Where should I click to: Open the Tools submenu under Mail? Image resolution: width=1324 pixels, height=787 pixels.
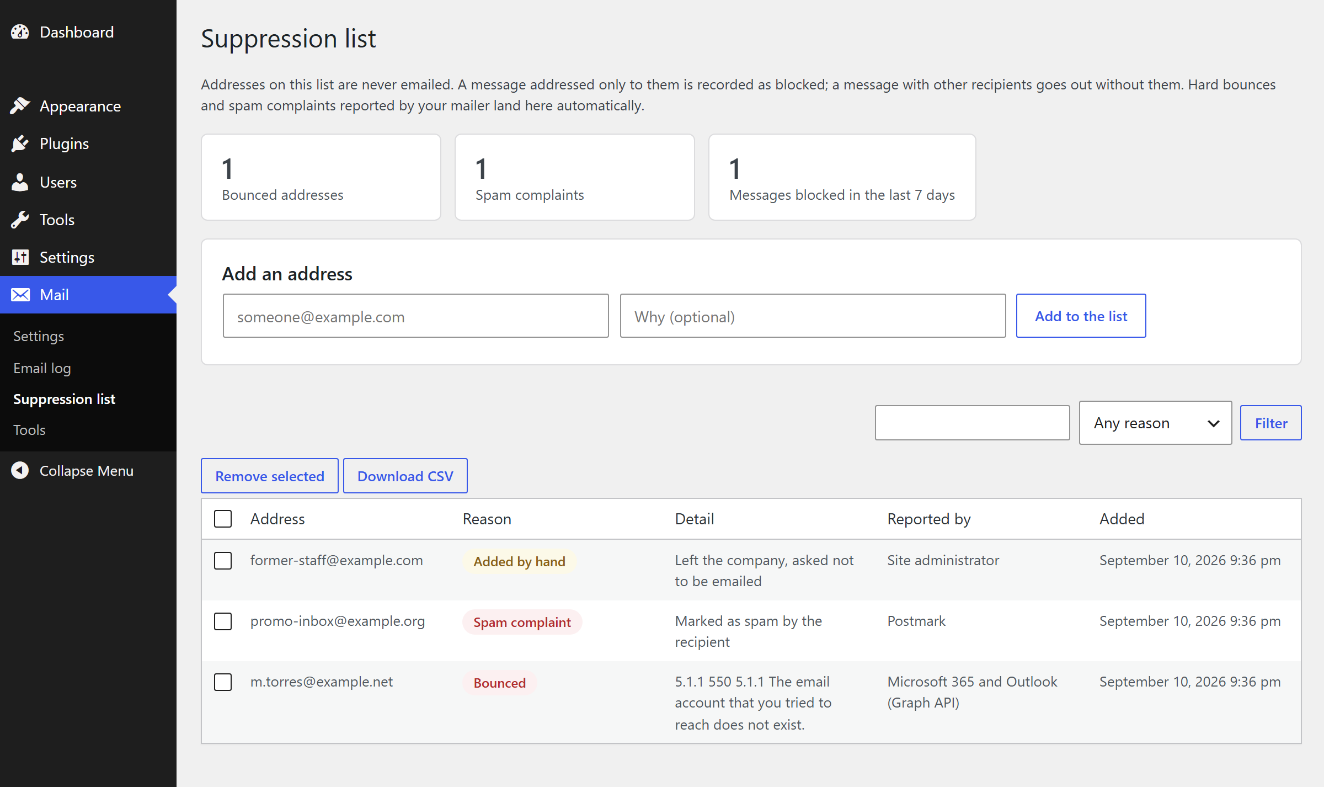29,430
